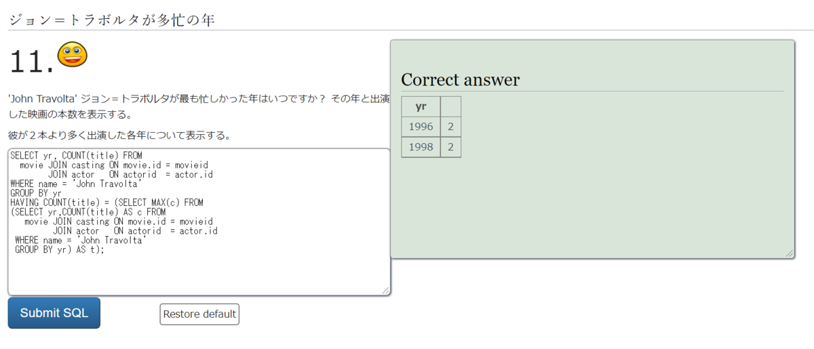Viewport: 814px width, 349px height.
Task: Click the Correct answer heading
Action: [460, 80]
